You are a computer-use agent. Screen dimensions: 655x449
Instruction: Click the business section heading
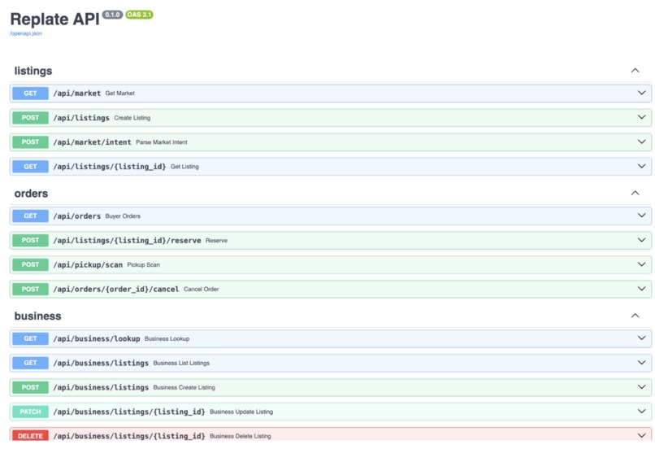(37, 316)
